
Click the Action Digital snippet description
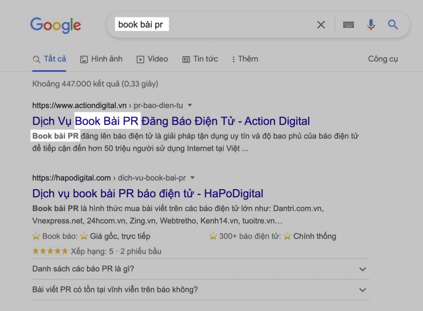(x=195, y=142)
